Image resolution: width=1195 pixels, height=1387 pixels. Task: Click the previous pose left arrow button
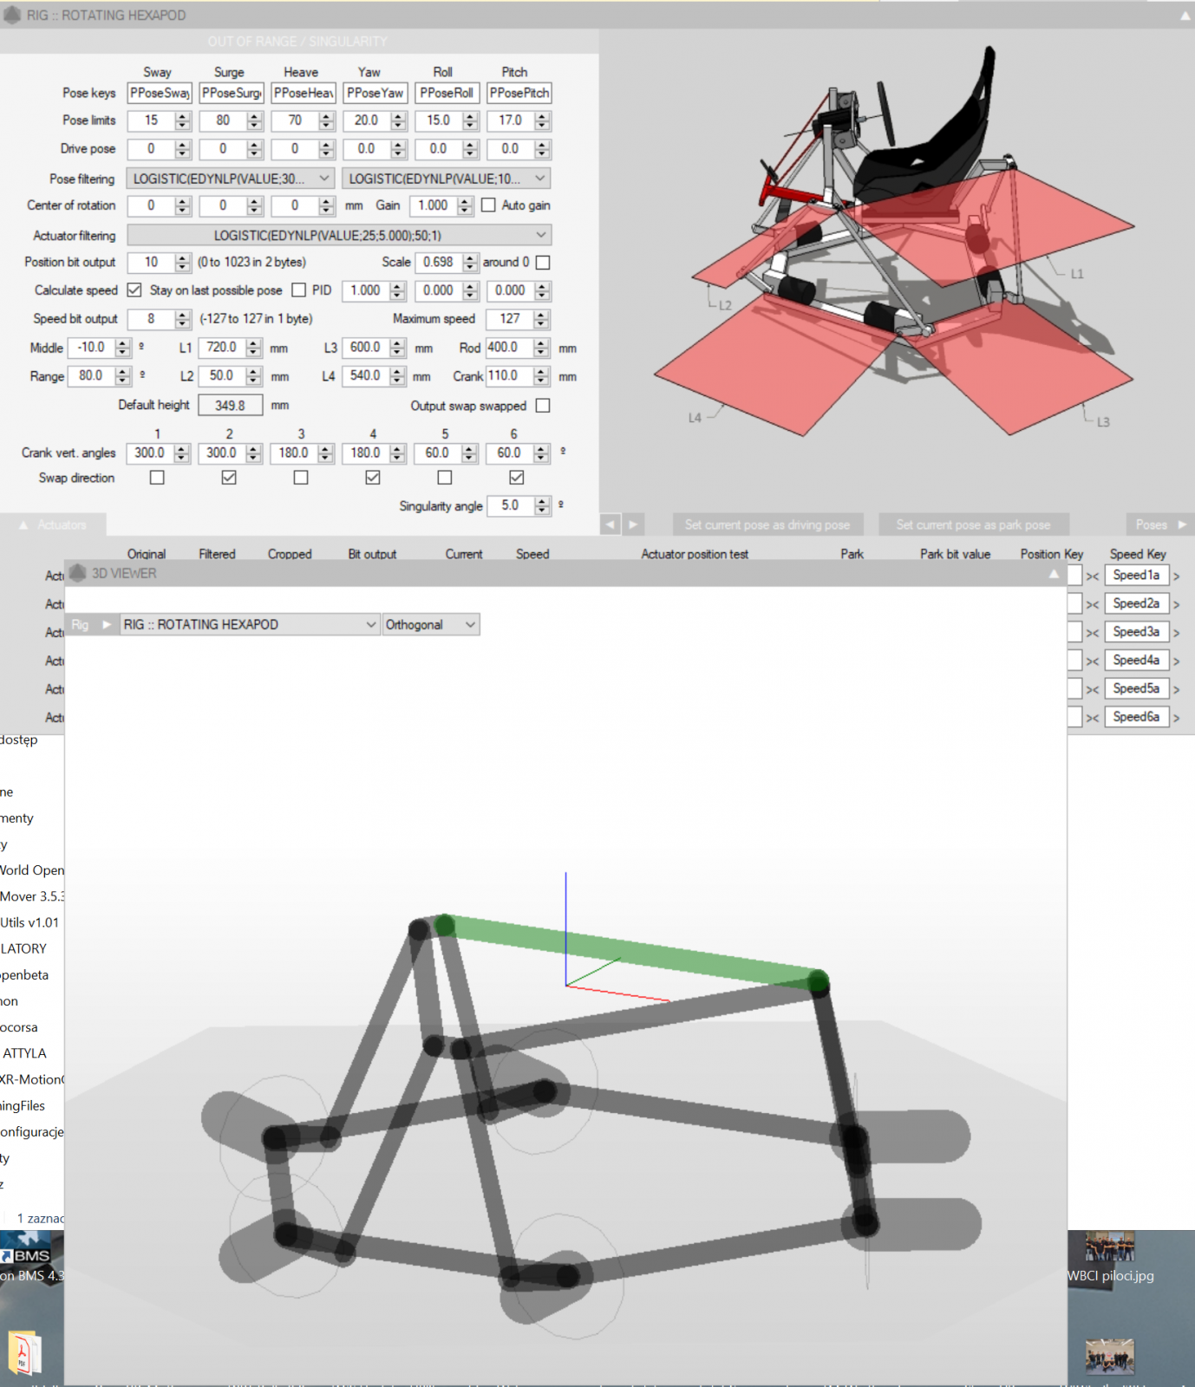(x=611, y=524)
